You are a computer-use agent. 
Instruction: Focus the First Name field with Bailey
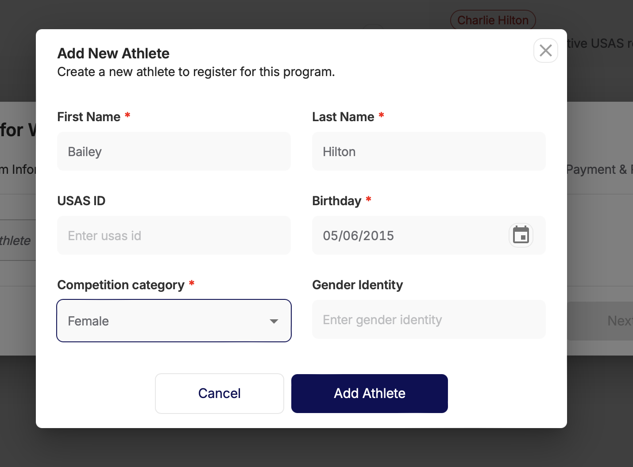[x=174, y=151]
